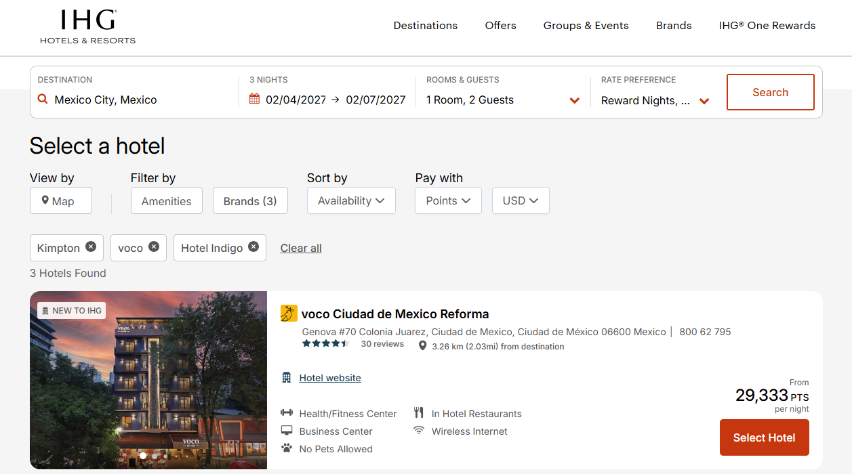Open the calendar date picker icon
The height and width of the screenshot is (474, 852).
pyautogui.click(x=255, y=99)
